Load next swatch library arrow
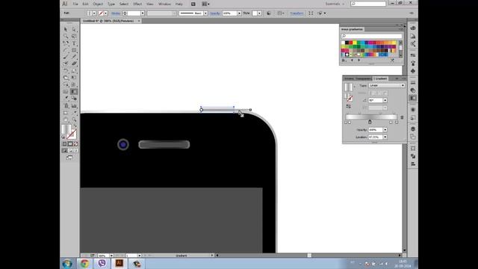Viewport: 478px width, 269px height. [x=358, y=61]
